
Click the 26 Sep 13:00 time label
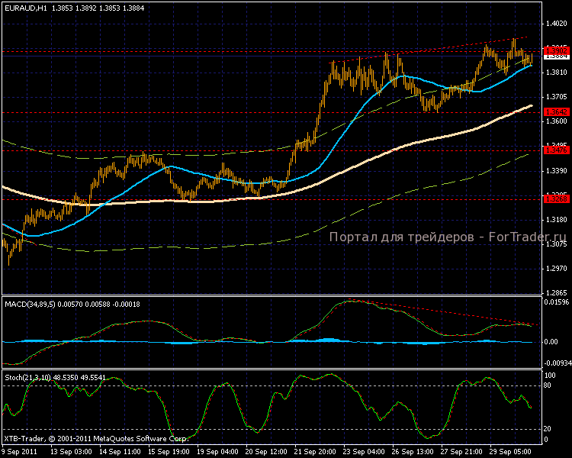point(413,452)
